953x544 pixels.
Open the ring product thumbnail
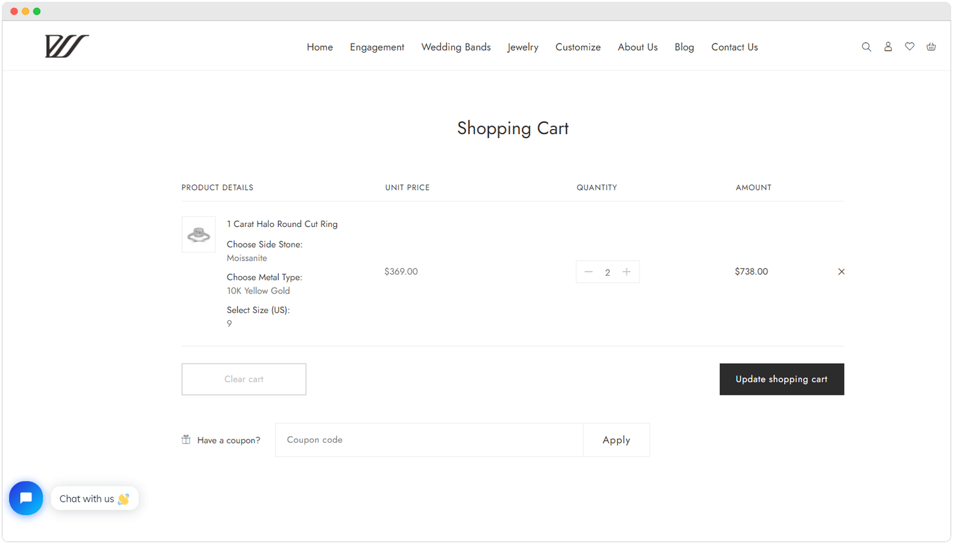(198, 234)
